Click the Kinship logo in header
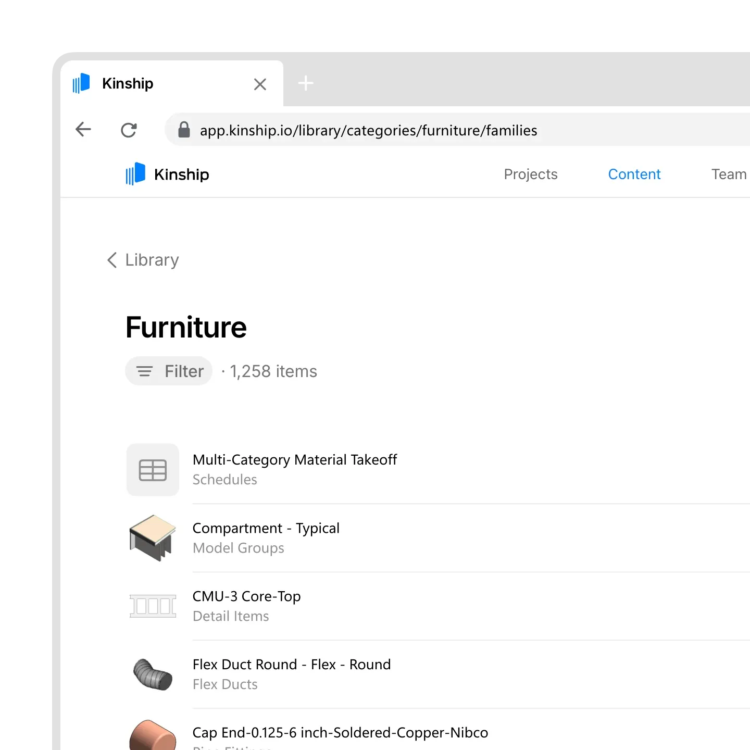 click(x=167, y=174)
